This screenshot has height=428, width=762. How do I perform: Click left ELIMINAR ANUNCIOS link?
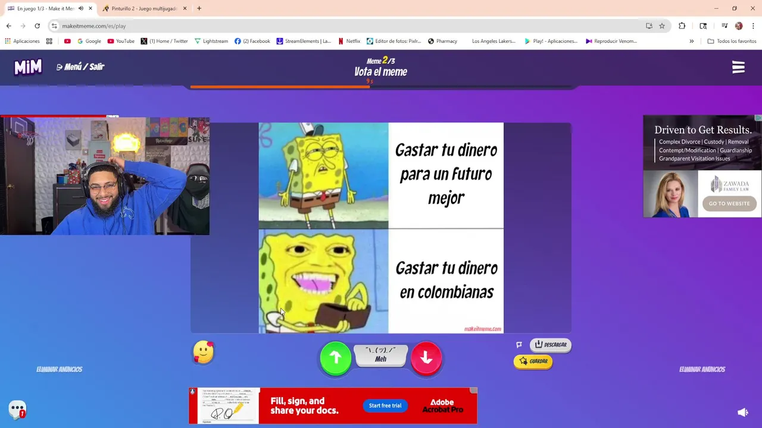pyautogui.click(x=59, y=369)
